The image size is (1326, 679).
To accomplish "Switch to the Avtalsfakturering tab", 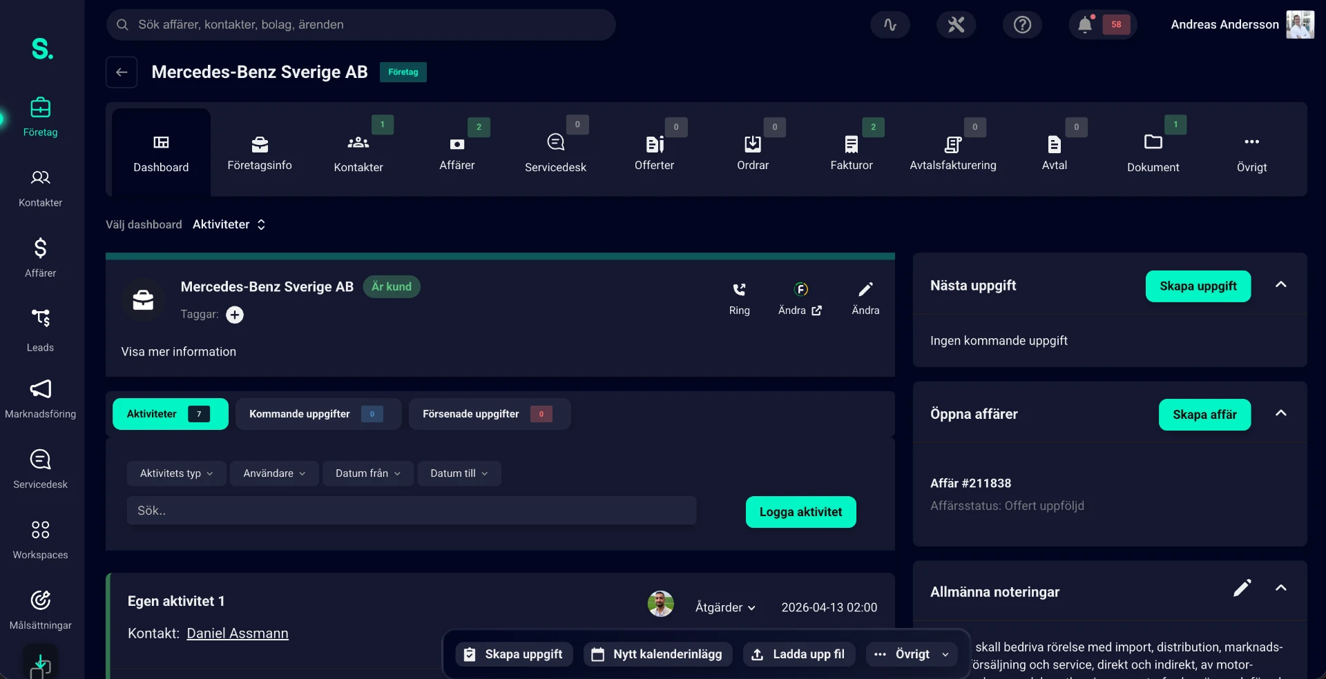I will (x=953, y=152).
